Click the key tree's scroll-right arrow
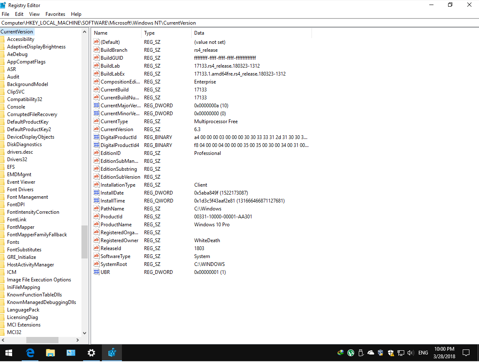 pos(78,340)
